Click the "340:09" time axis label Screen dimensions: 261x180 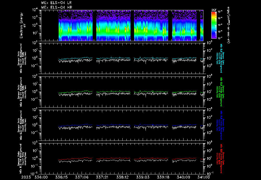pyautogui.click(x=184, y=177)
